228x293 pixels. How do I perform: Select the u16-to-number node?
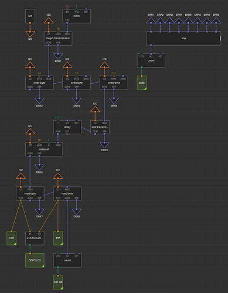[35, 238]
